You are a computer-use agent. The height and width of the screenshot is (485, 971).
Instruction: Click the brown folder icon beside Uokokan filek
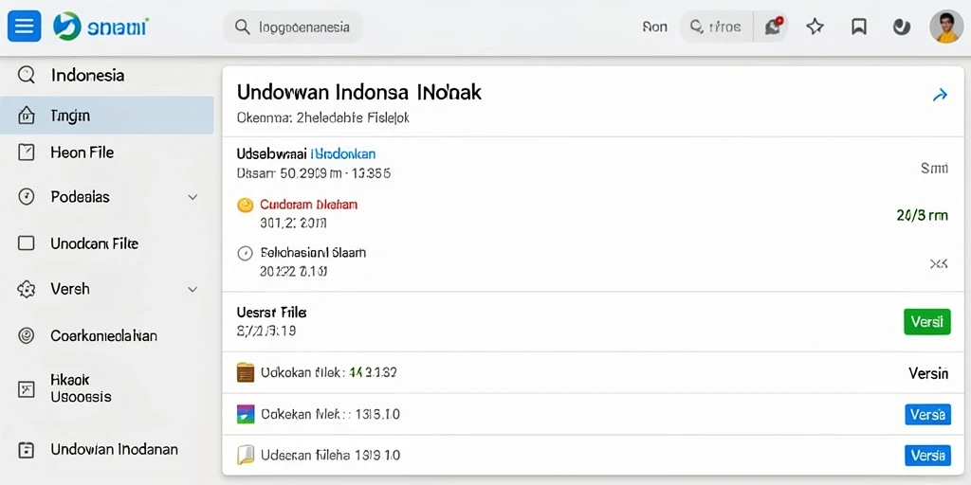246,372
